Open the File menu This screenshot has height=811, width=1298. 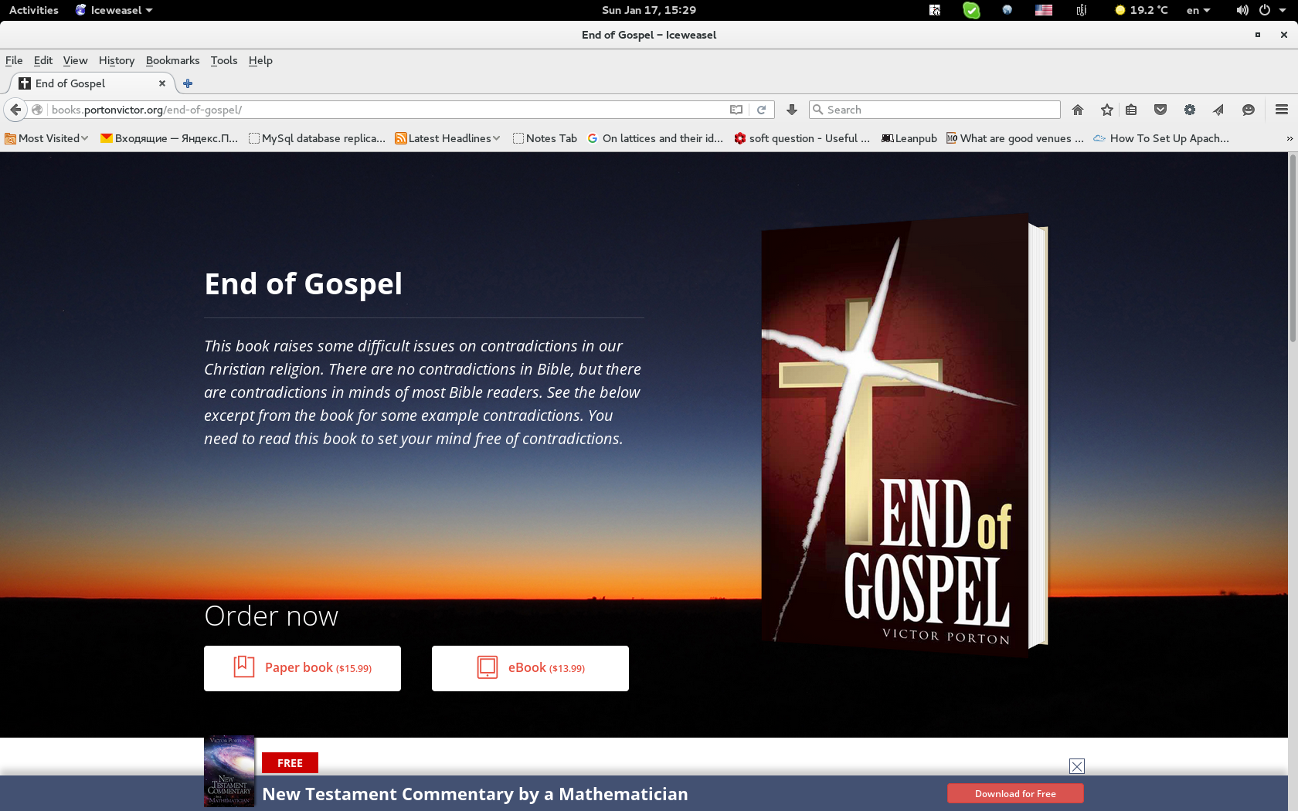(x=14, y=60)
